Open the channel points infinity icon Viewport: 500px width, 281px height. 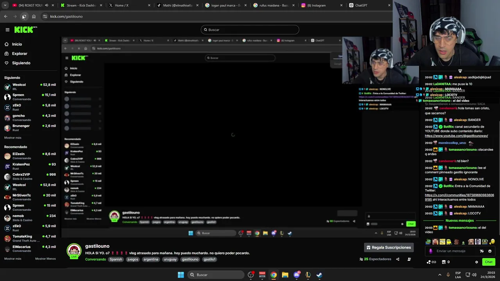click(x=432, y=262)
